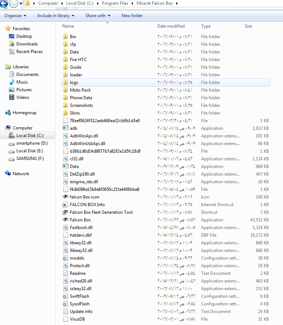Select the file b38b1d6d14d9877b7a82f2e2d5fc18df

coord(105,151)
